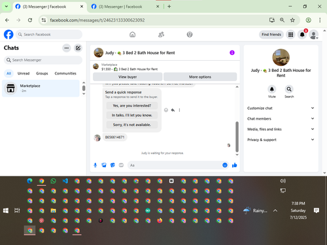Open the tab search dropdown arrow
This screenshot has width=327, height=245.
pos(7,7)
